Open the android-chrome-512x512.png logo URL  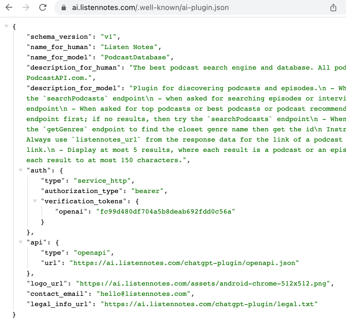(203, 283)
